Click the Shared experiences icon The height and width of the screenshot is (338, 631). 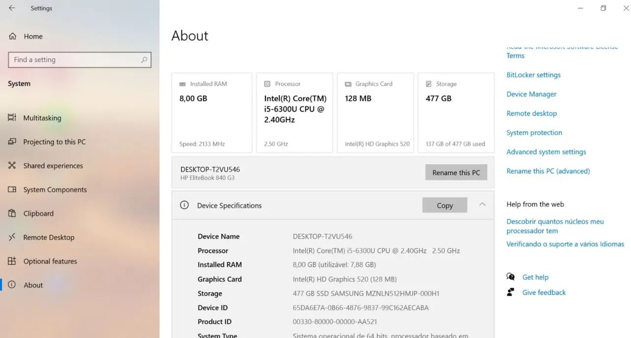pyautogui.click(x=12, y=166)
